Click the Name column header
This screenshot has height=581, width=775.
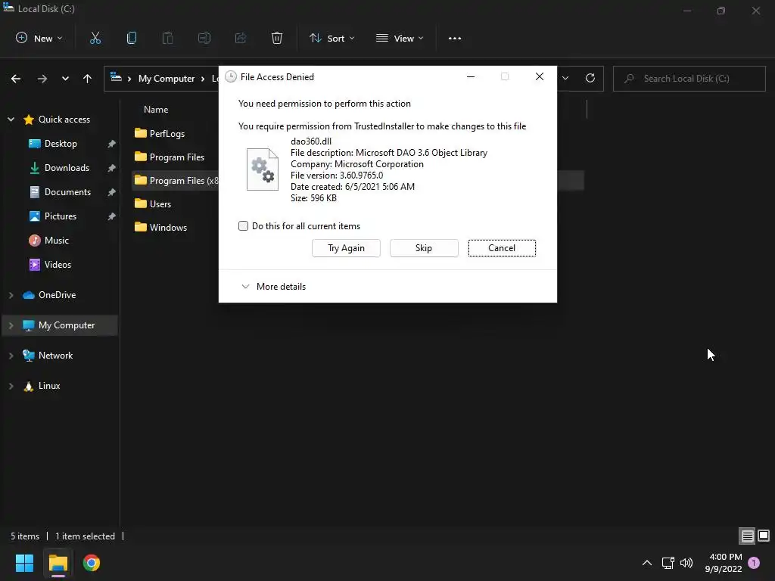point(156,110)
